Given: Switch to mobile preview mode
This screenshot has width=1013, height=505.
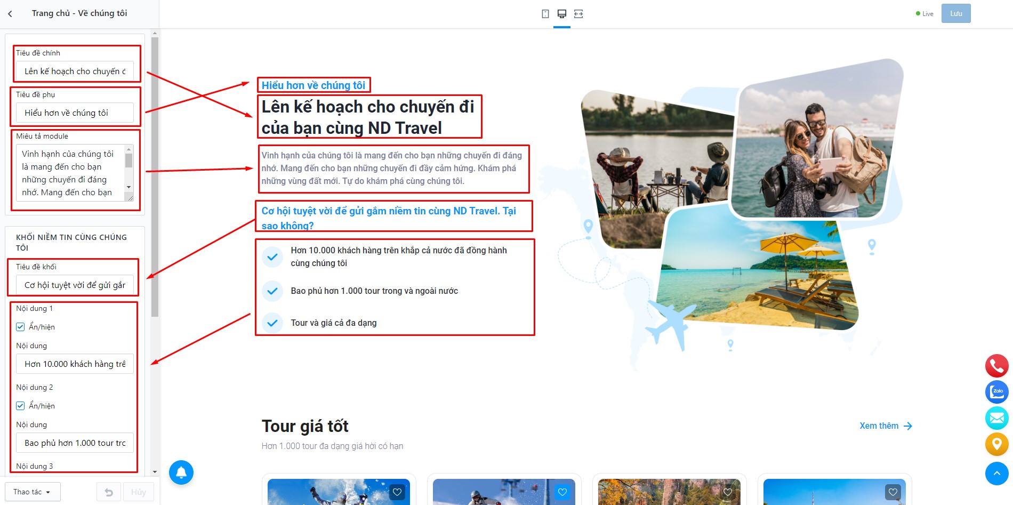Looking at the screenshot, I should click(x=545, y=14).
